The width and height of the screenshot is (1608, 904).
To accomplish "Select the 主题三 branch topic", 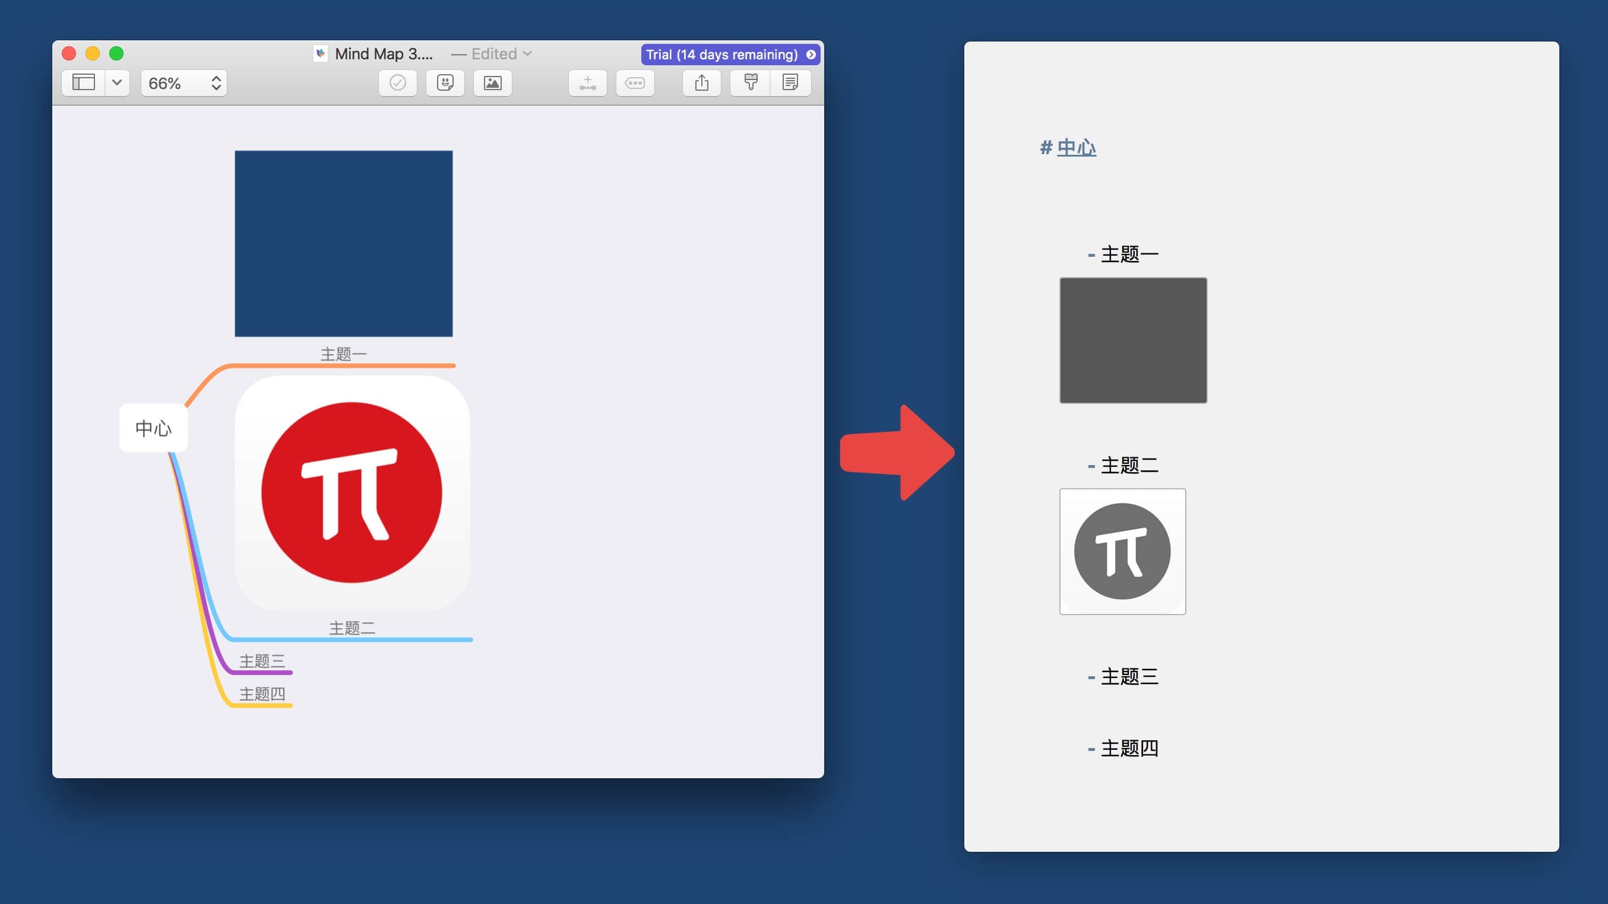I will tap(262, 661).
